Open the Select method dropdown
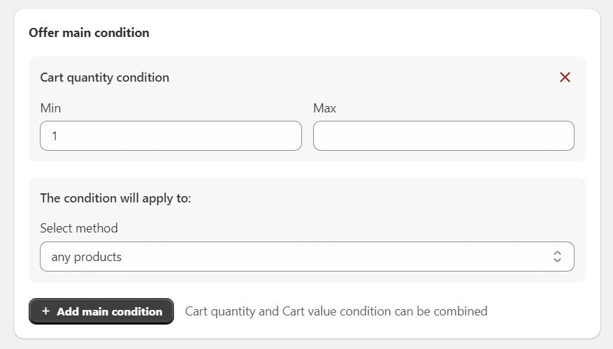This screenshot has height=349, width=613. [x=307, y=257]
